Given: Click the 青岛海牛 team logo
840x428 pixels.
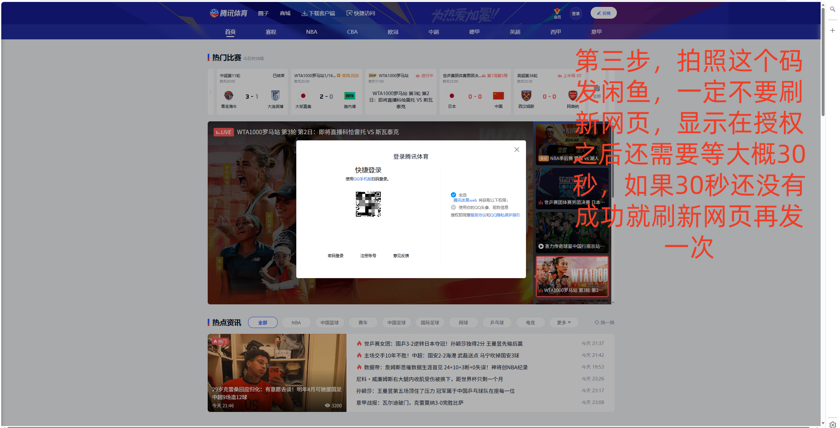Looking at the screenshot, I should (x=229, y=96).
